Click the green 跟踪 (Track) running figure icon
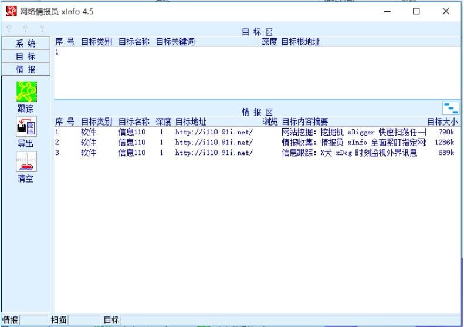 tap(25, 92)
